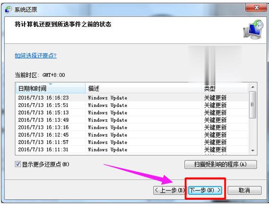Sort by the 日期和时间 column header
The width and height of the screenshot is (269, 205).
(51, 89)
